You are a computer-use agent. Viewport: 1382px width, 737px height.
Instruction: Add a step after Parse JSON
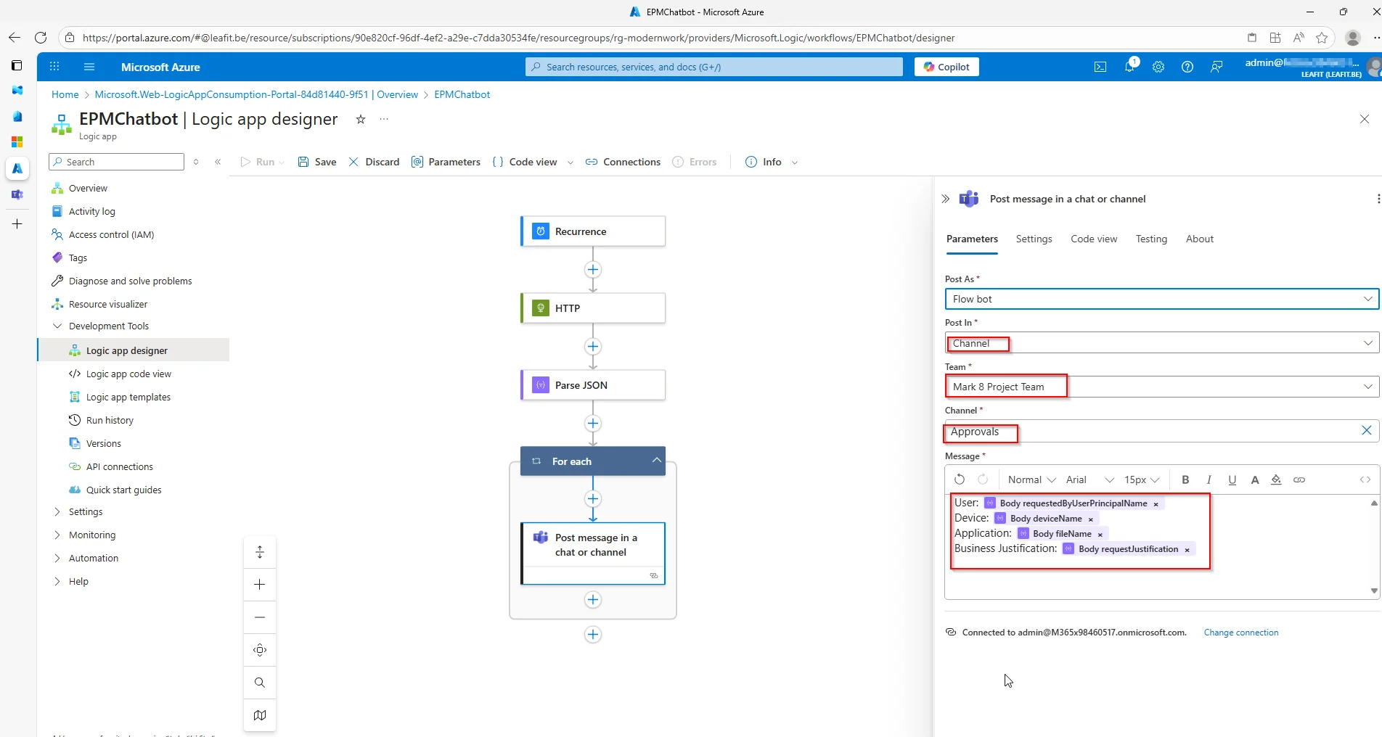tap(593, 424)
